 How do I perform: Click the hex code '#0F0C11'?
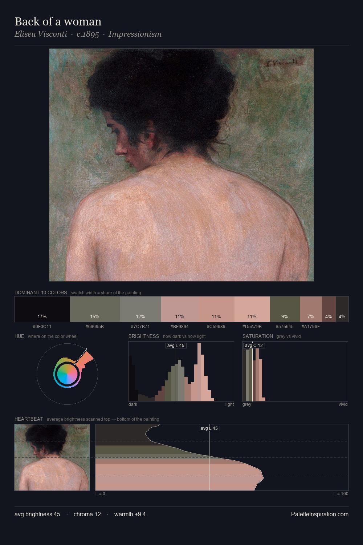42,327
